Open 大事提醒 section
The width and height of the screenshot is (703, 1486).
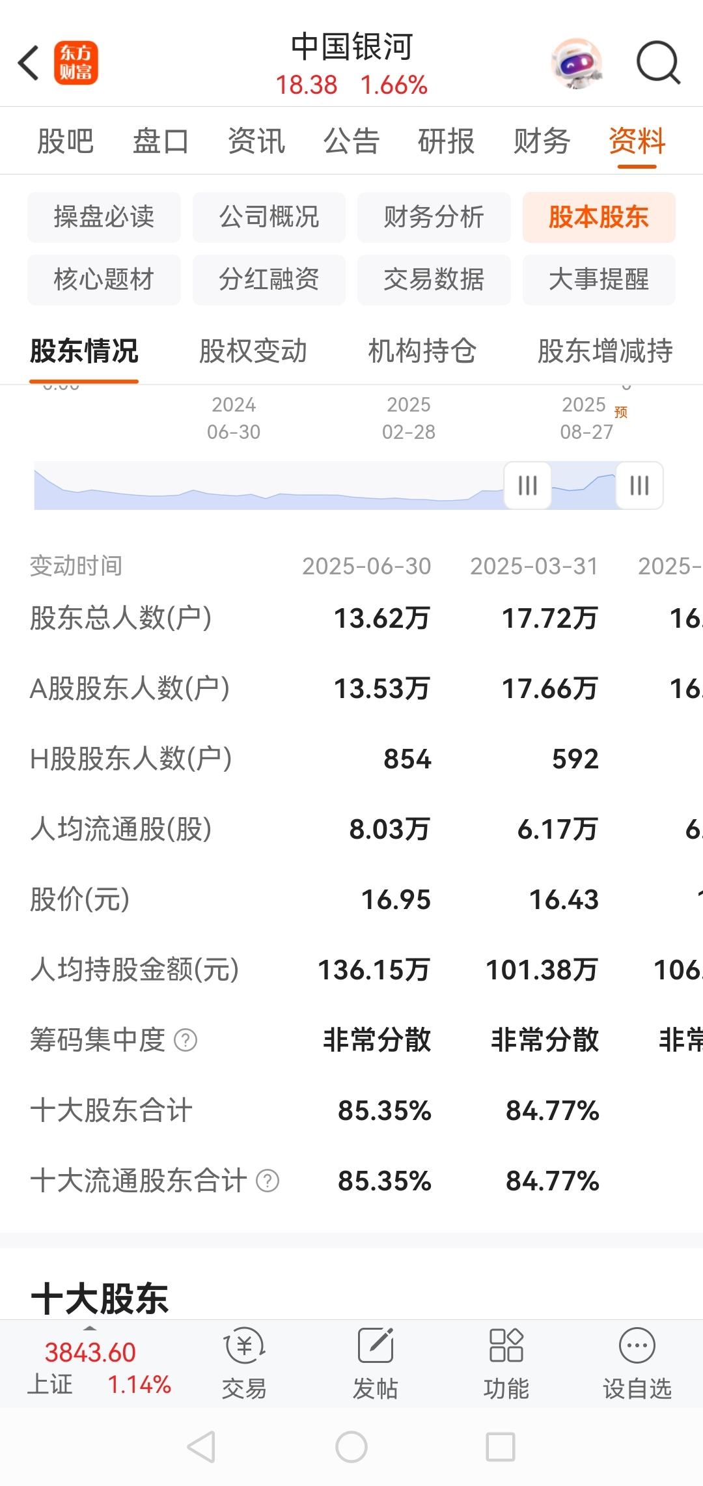[599, 279]
